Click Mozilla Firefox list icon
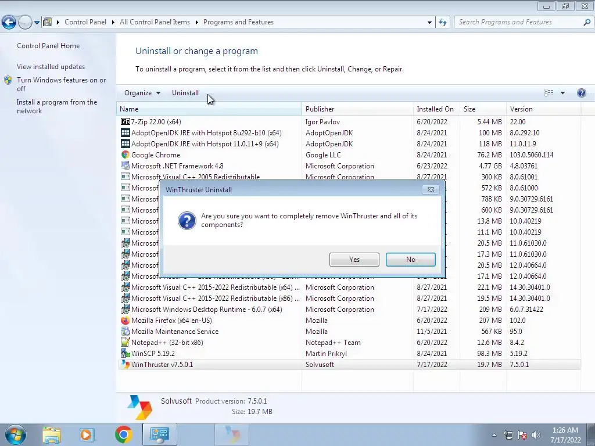The height and width of the screenshot is (446, 595). (126, 321)
